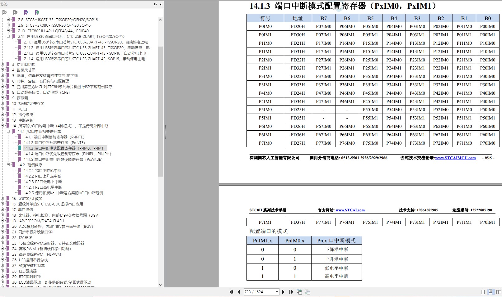The height and width of the screenshot is (297, 502).
Task: Click the 下降沿中断 cell in mode table
Action: point(336,250)
